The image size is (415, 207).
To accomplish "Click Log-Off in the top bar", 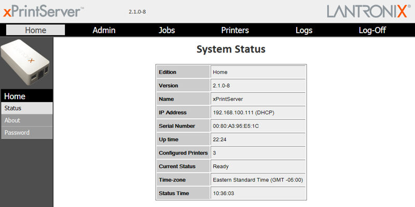I will click(x=372, y=30).
